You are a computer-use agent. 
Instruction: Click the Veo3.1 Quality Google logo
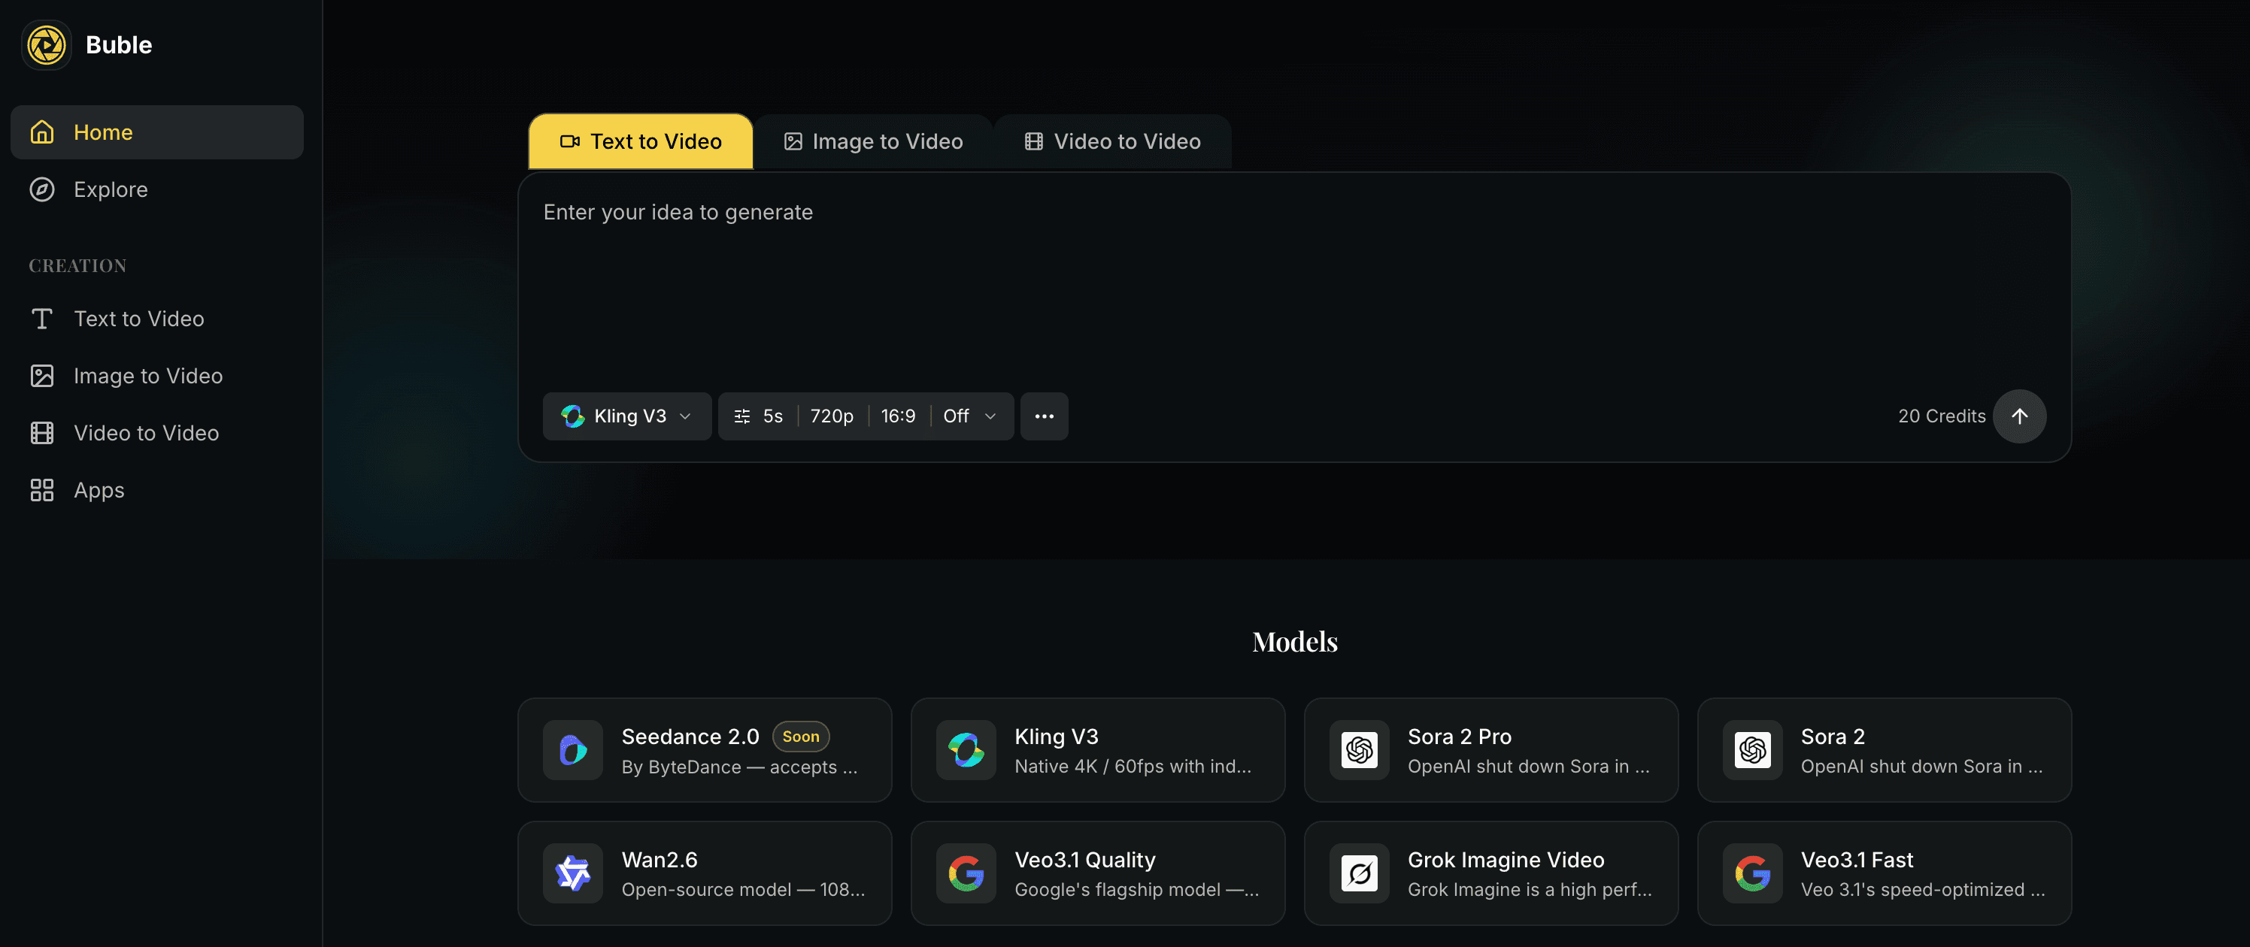pos(966,873)
